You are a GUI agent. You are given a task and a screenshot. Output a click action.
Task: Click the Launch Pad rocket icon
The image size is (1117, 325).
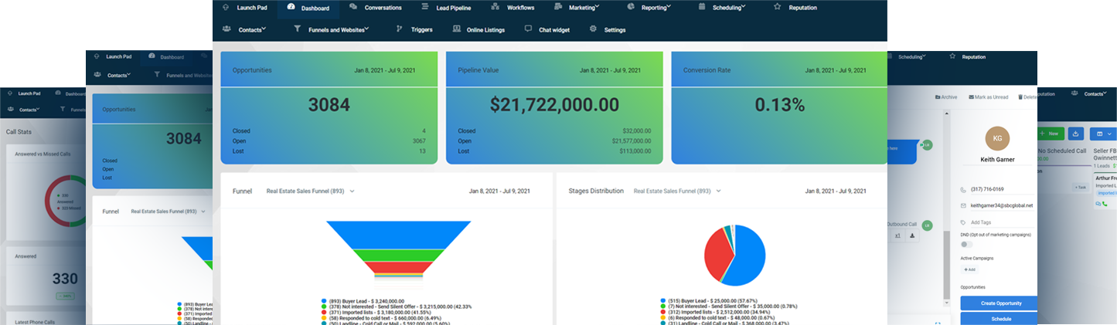(x=225, y=7)
